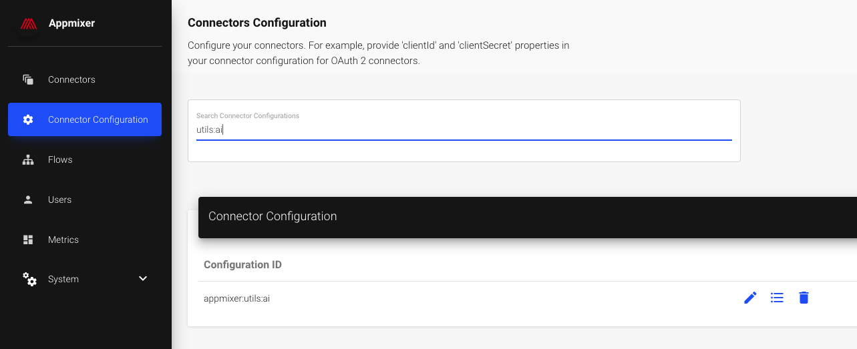The height and width of the screenshot is (349, 857).
Task: Expand the System menu chevron
Action: pyautogui.click(x=143, y=278)
